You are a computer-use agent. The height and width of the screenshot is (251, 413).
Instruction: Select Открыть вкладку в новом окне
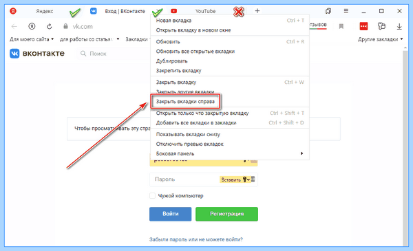(230, 30)
